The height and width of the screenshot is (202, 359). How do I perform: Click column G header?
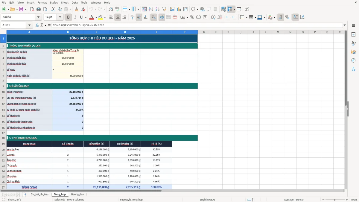tap(204, 32)
